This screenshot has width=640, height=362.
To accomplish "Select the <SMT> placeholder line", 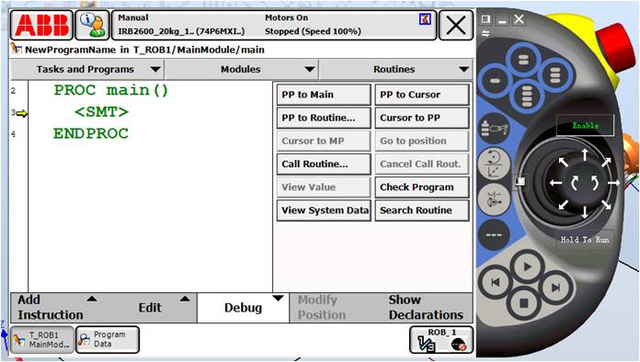I will (x=102, y=112).
